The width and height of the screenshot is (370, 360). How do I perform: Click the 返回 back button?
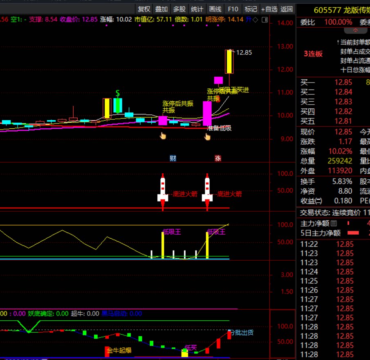pos(287,9)
